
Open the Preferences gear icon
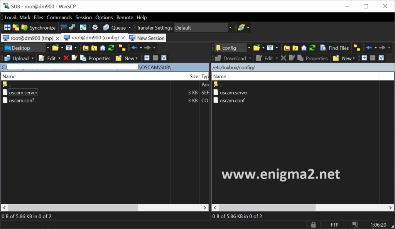95,27
